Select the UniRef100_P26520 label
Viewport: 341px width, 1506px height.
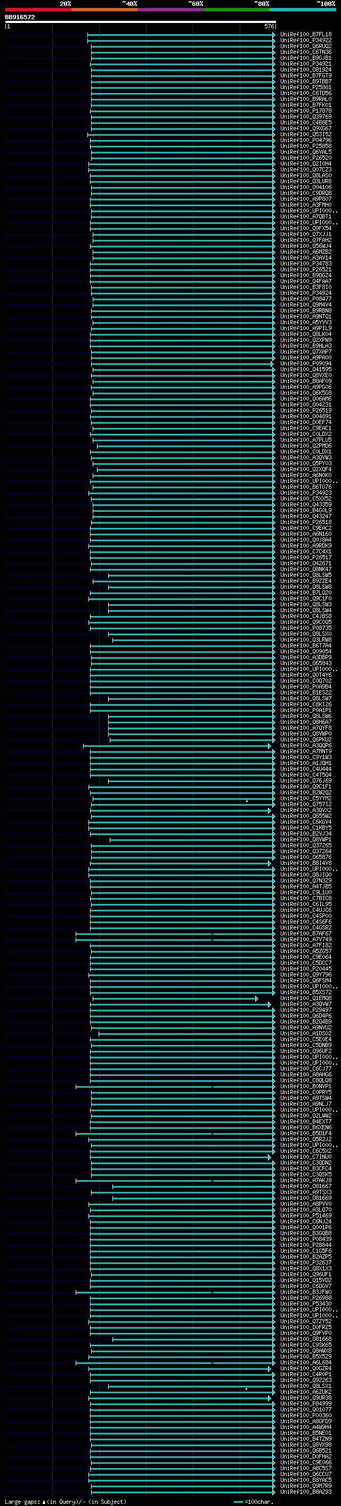[x=305, y=158]
